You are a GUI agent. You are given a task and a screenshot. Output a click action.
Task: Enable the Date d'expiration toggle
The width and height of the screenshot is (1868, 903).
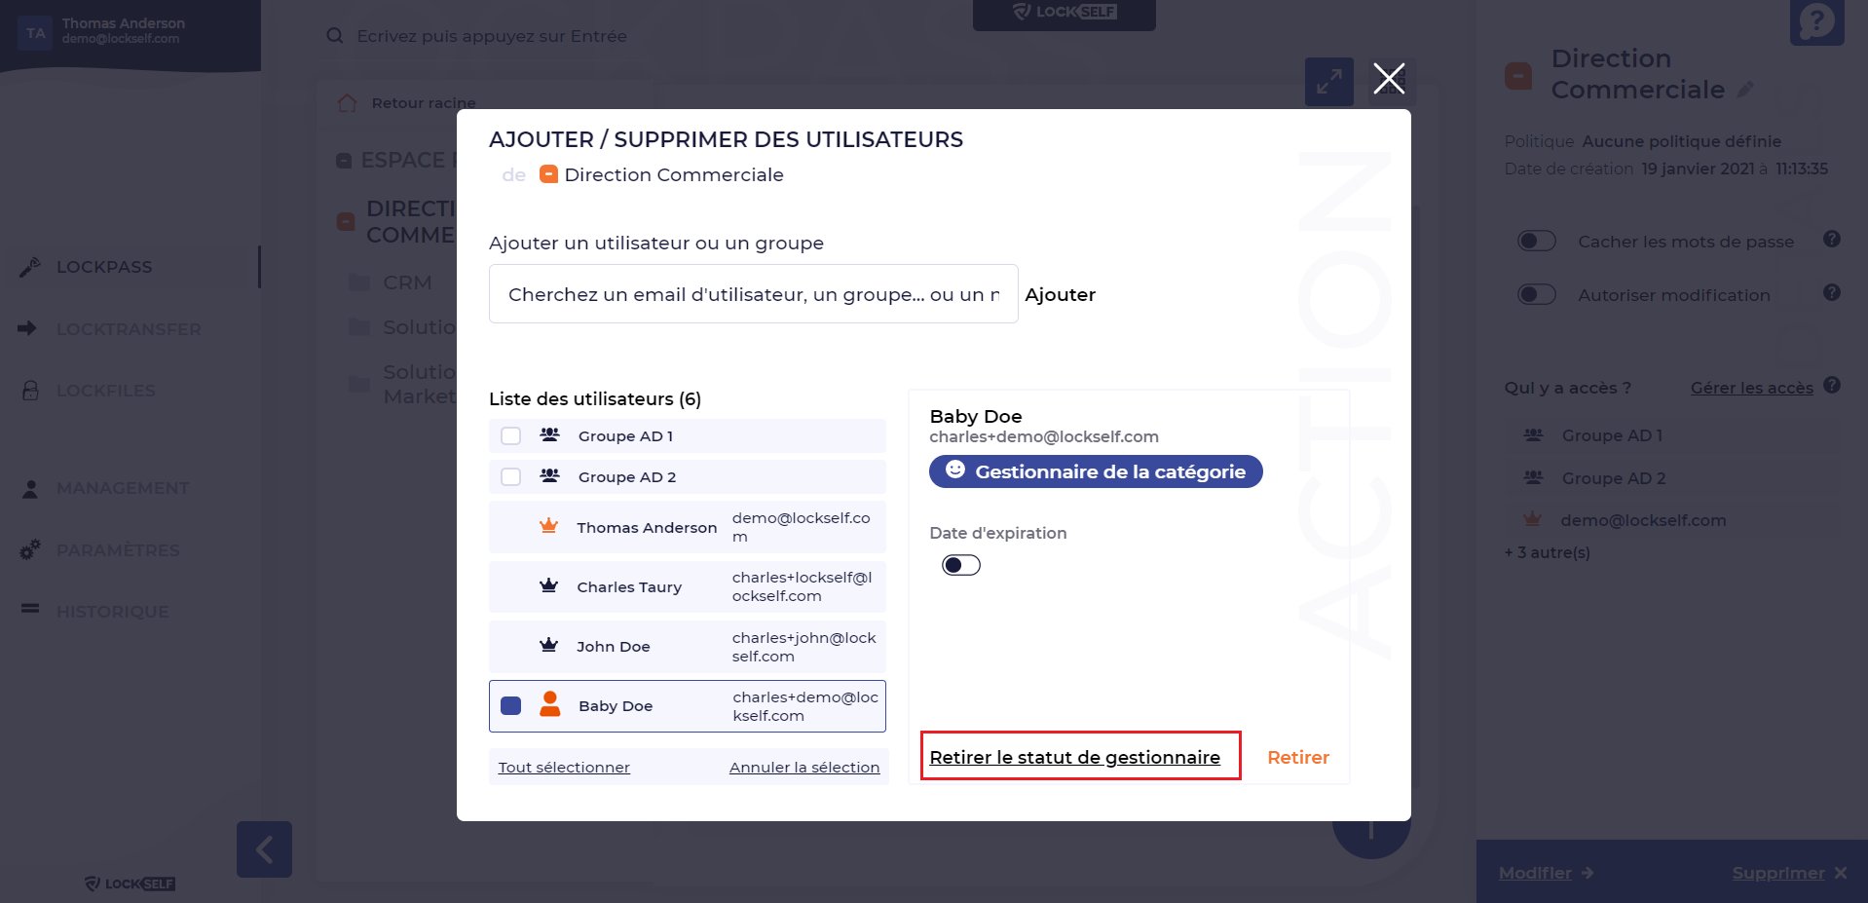point(960,566)
